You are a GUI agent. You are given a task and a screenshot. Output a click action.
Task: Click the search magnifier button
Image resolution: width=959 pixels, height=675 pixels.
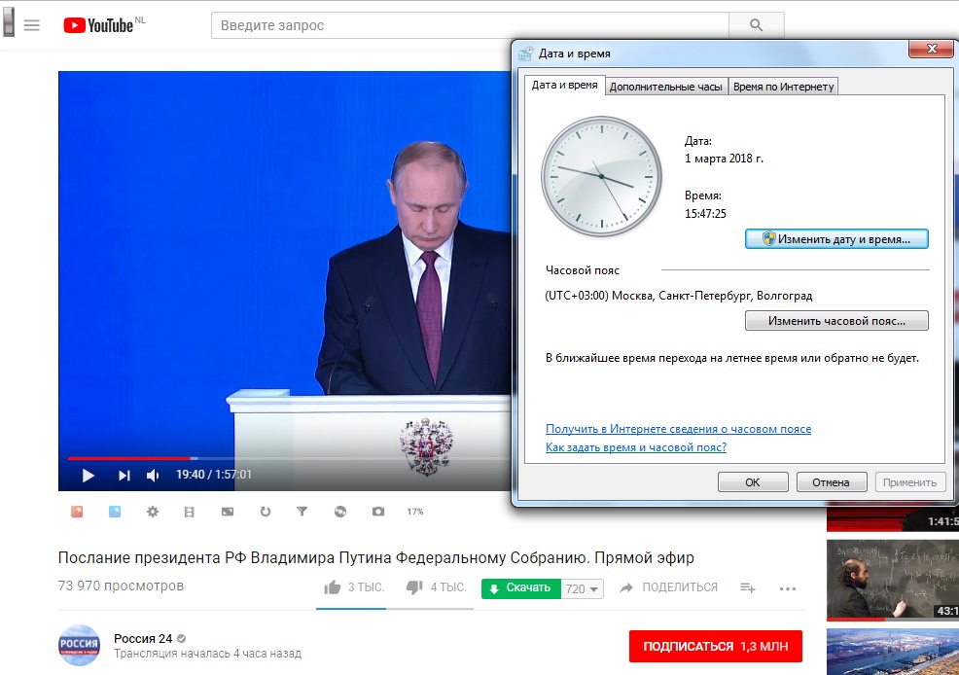(x=757, y=25)
